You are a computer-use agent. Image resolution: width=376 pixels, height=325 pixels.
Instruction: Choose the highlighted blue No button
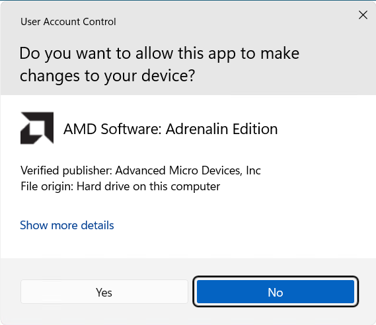click(276, 292)
